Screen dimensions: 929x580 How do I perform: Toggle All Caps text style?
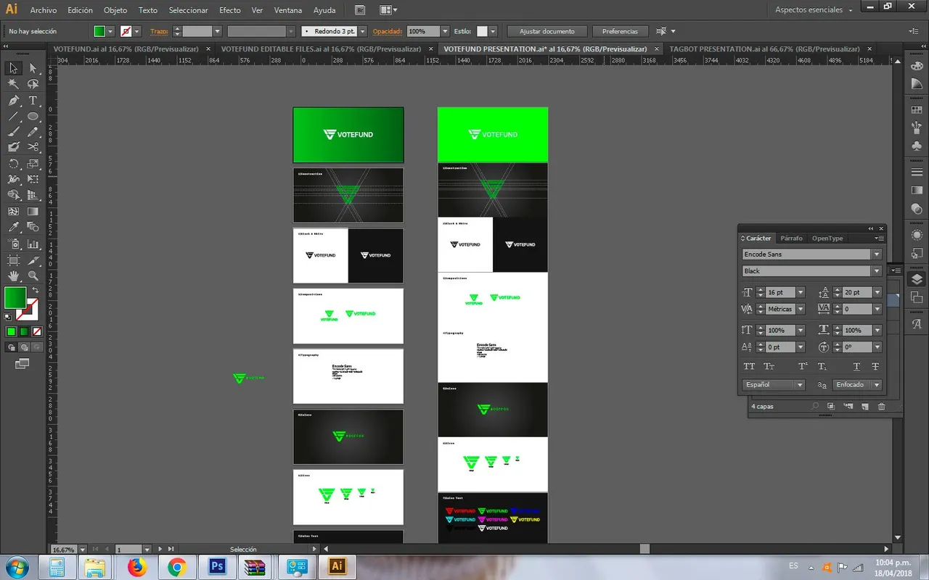point(749,367)
